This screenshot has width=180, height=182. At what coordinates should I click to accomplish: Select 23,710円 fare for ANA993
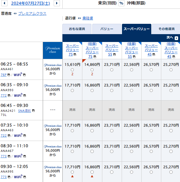[112, 91]
